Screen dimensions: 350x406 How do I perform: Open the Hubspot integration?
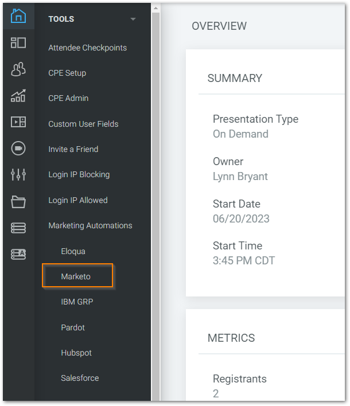76,353
